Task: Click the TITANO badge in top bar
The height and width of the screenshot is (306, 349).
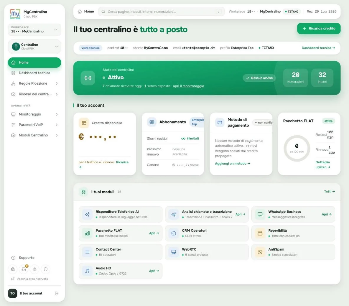Action: pyautogui.click(x=292, y=11)
